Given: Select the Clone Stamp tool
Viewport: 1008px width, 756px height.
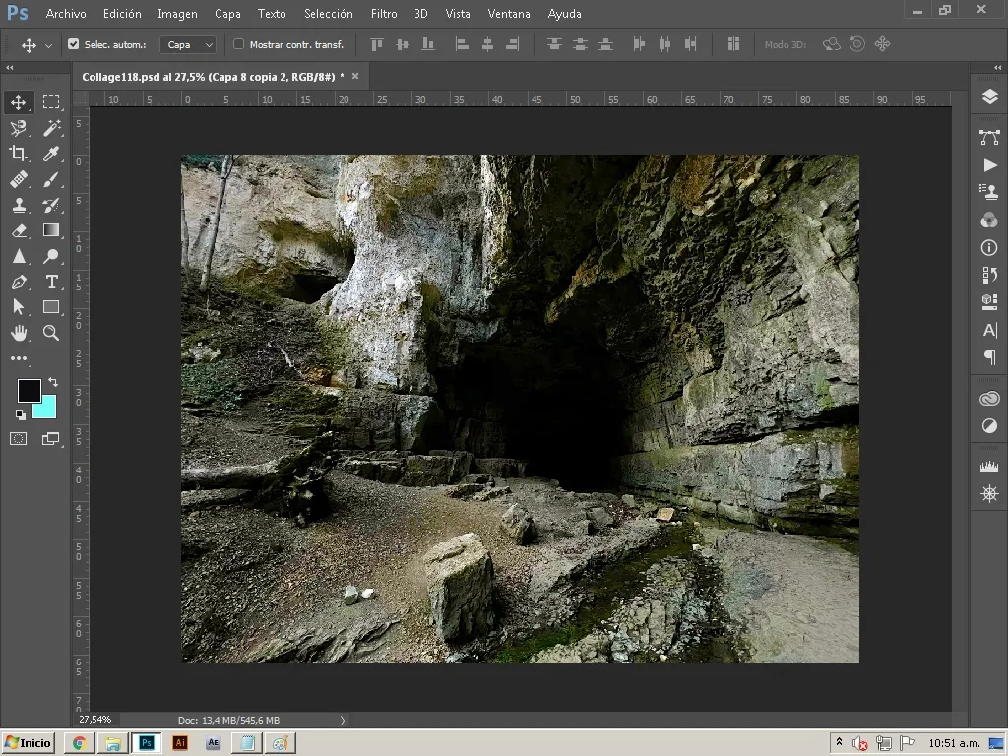Looking at the screenshot, I should 18,205.
